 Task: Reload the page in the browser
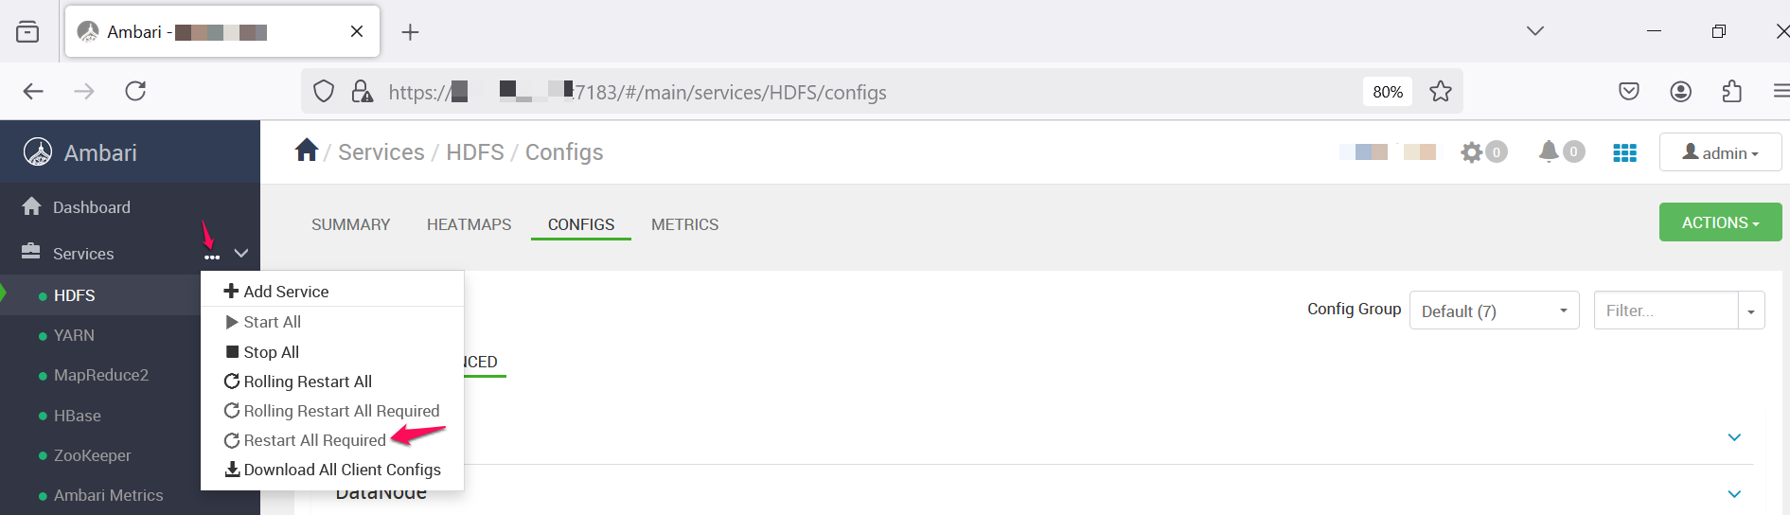[135, 91]
